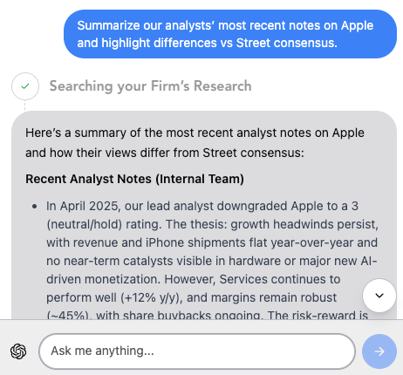
Task: Click 'Street consensus.' in the blue bubble
Action: [287, 43]
